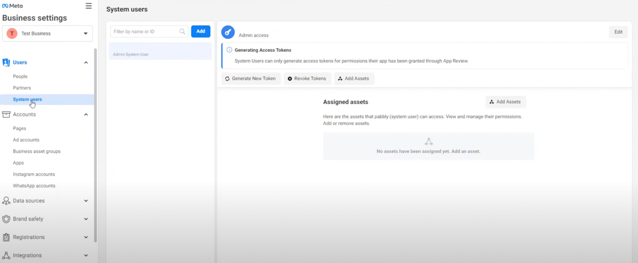The image size is (638, 263).
Task: Click the blue Add button
Action: (200, 31)
